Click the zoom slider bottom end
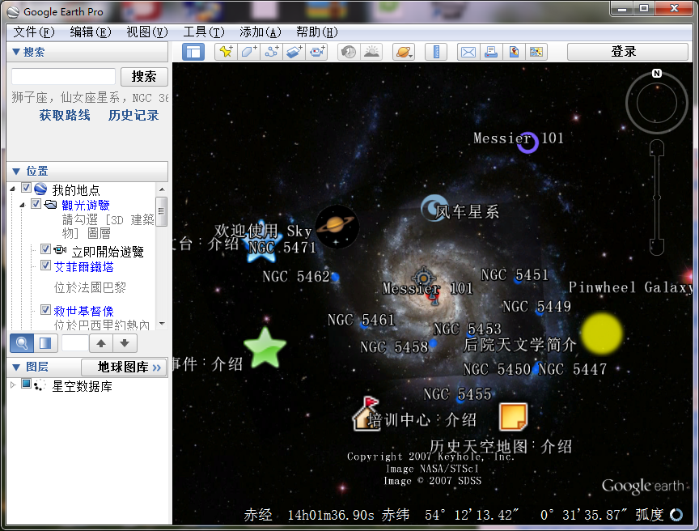699x531 pixels. pyautogui.click(x=657, y=248)
